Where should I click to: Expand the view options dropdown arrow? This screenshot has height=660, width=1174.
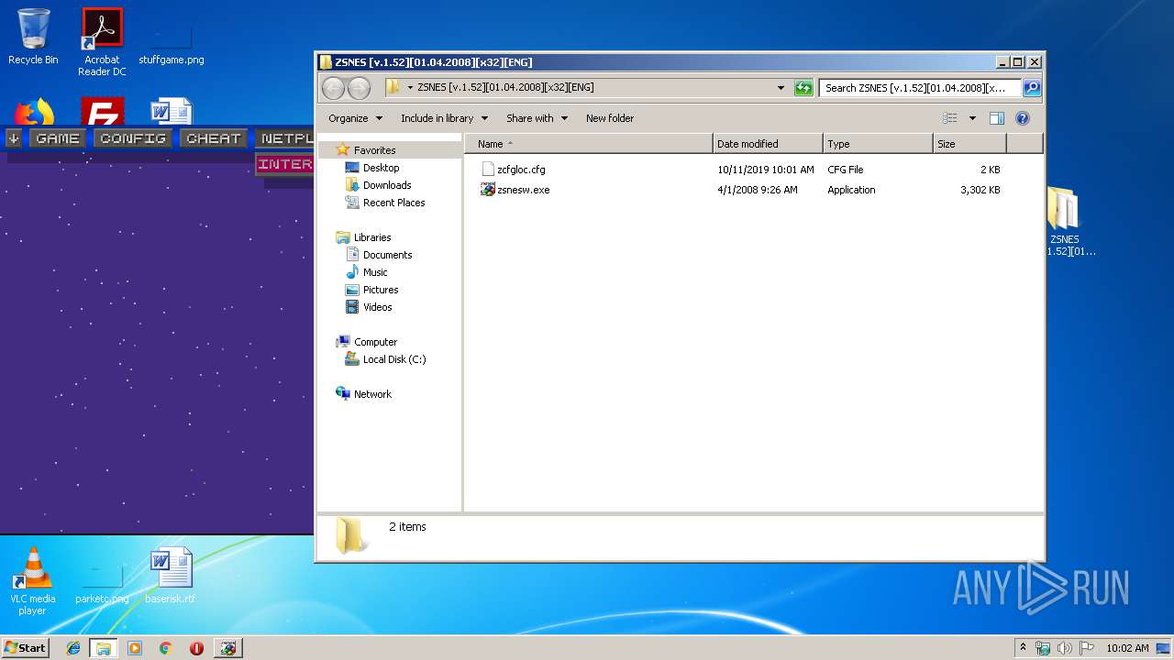pos(972,118)
